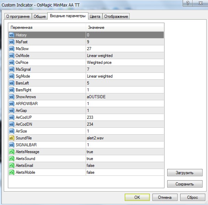Switch to the Отображение tab
This screenshot has width=208, height=205.
point(116,16)
